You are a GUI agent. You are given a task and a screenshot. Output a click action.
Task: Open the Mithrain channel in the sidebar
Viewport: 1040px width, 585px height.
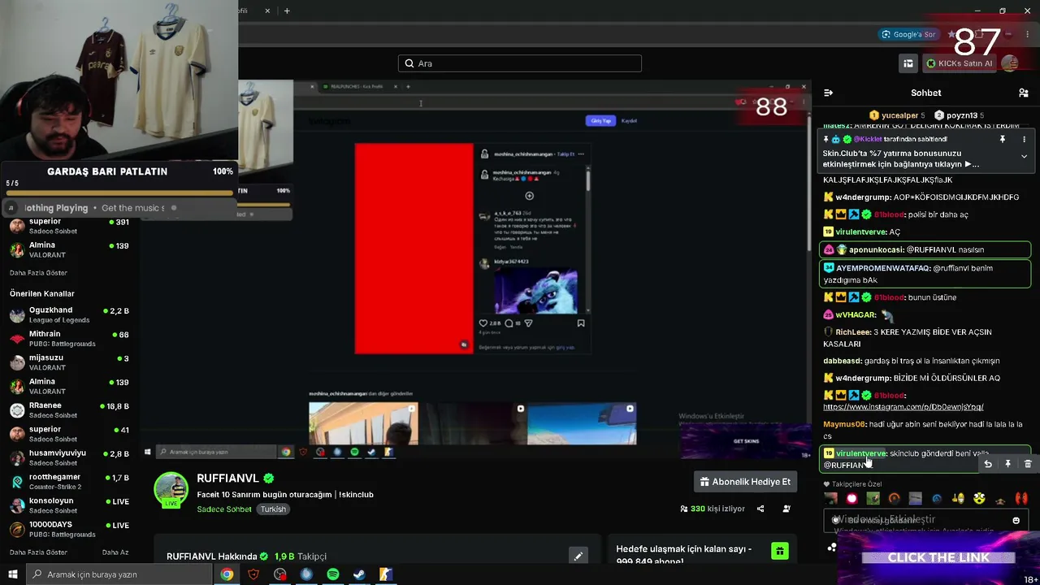pyautogui.click(x=70, y=338)
